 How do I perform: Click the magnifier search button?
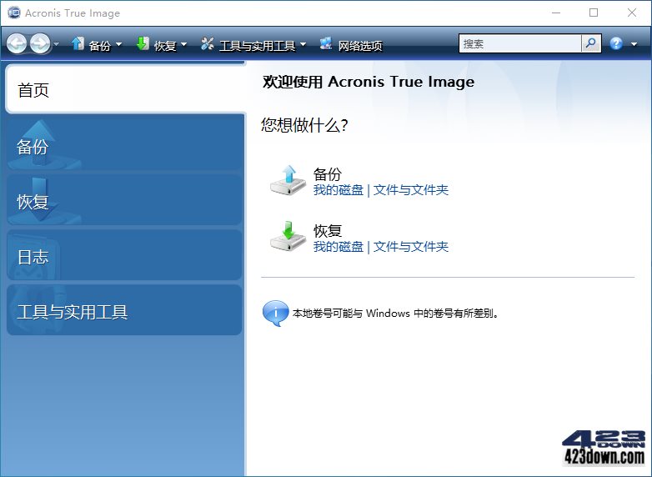click(591, 43)
